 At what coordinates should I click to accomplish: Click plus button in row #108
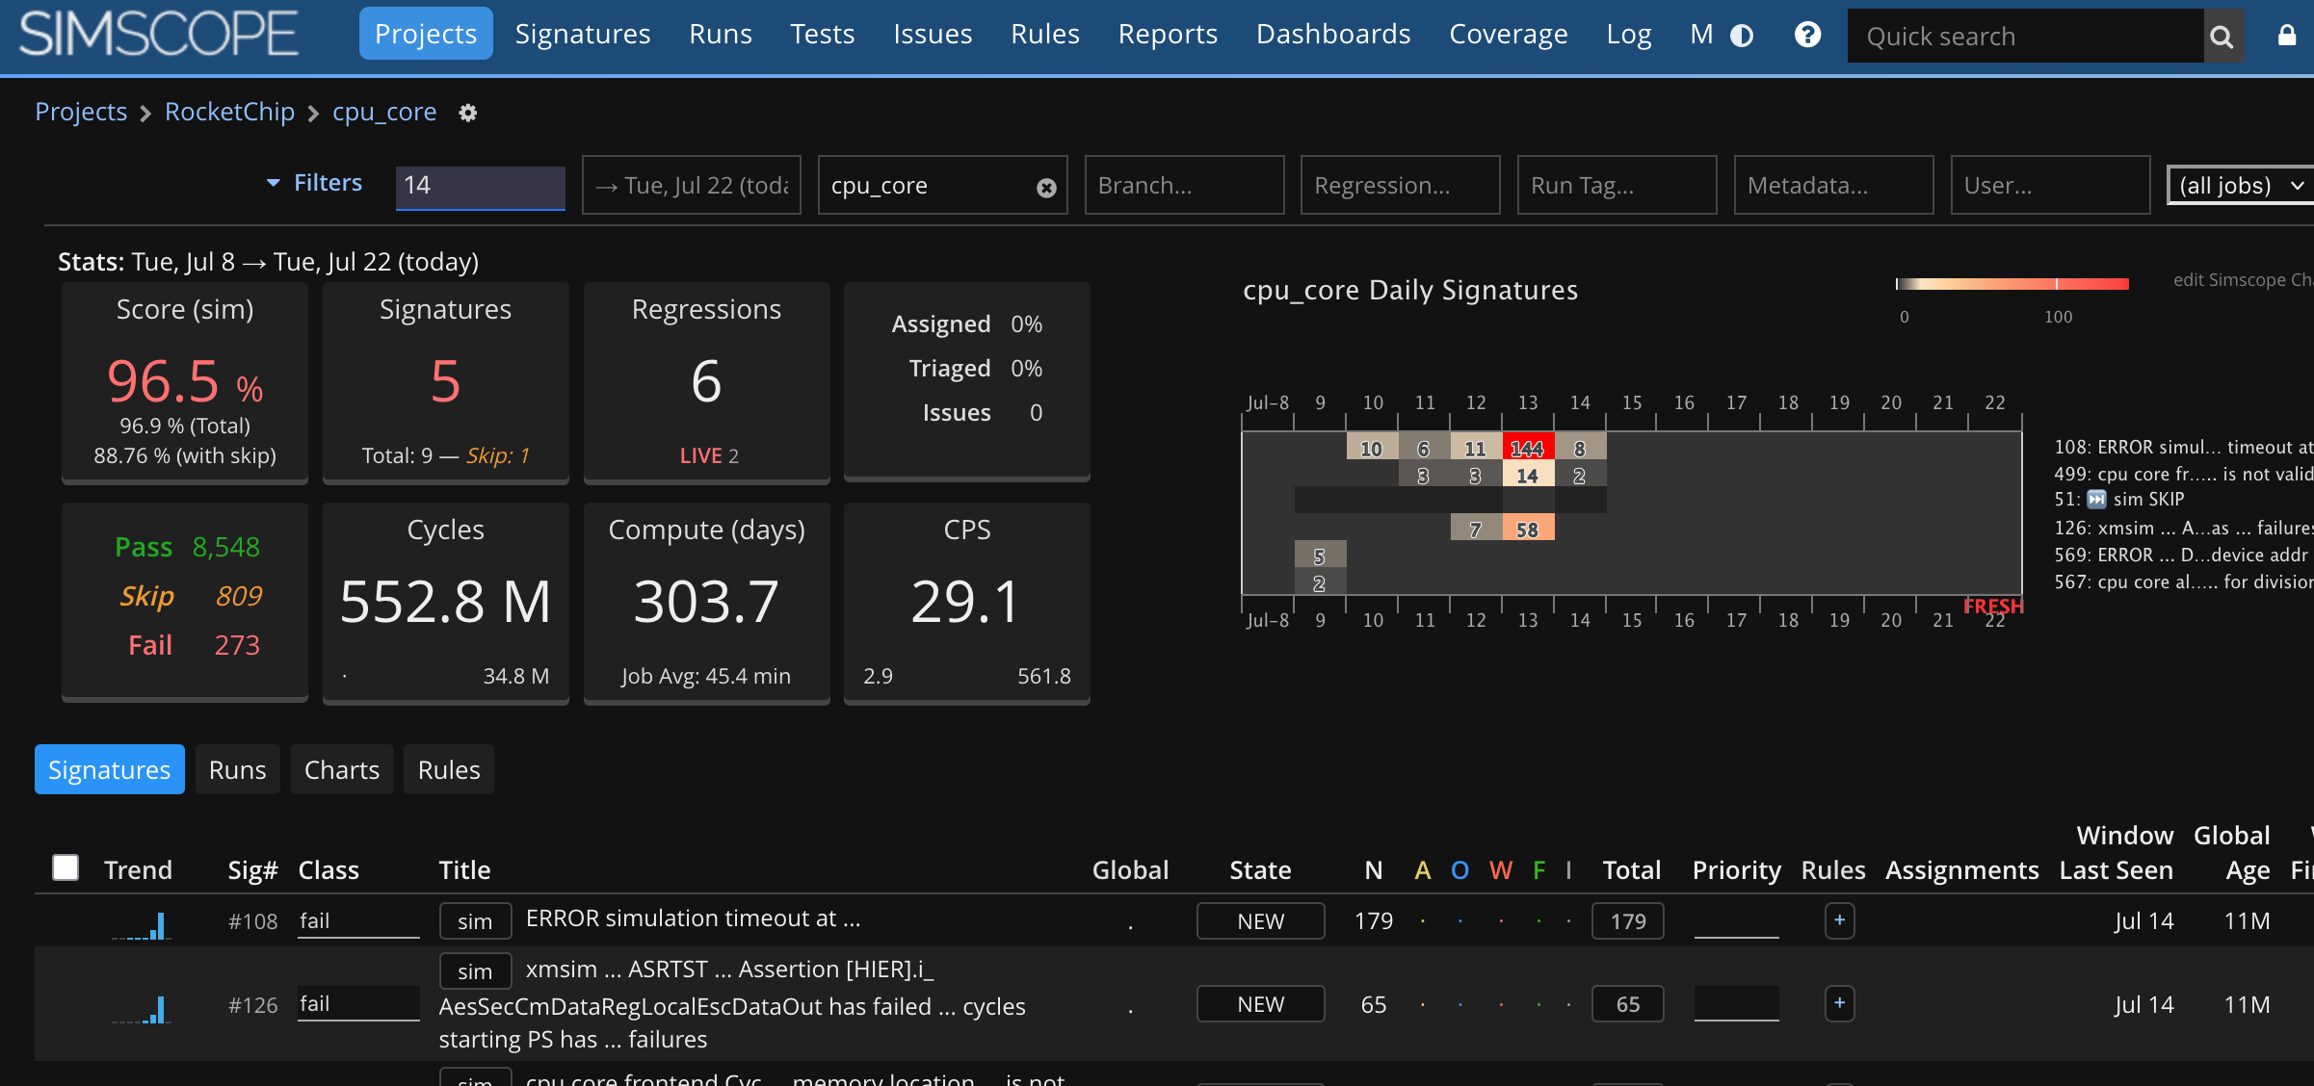point(1839,920)
